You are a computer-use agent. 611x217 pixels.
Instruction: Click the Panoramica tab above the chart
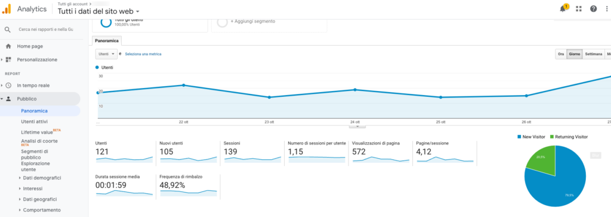coord(107,40)
